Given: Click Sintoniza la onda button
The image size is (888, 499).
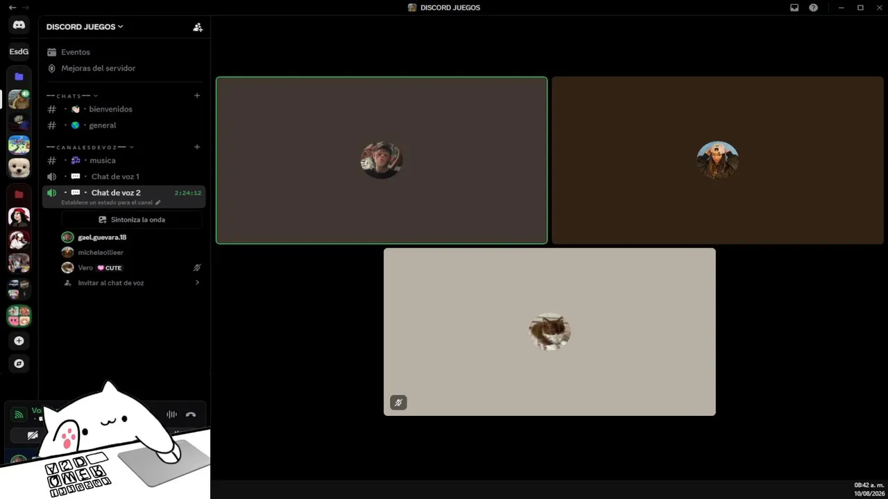Looking at the screenshot, I should [x=132, y=220].
